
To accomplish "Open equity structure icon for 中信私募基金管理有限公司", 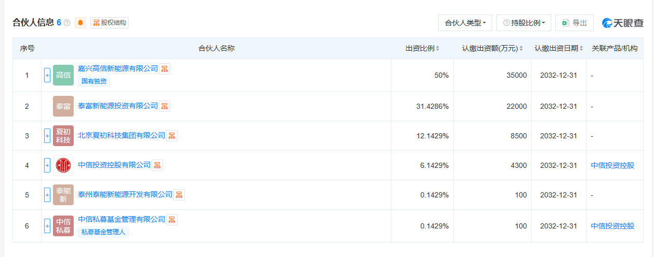I will point(172,220).
